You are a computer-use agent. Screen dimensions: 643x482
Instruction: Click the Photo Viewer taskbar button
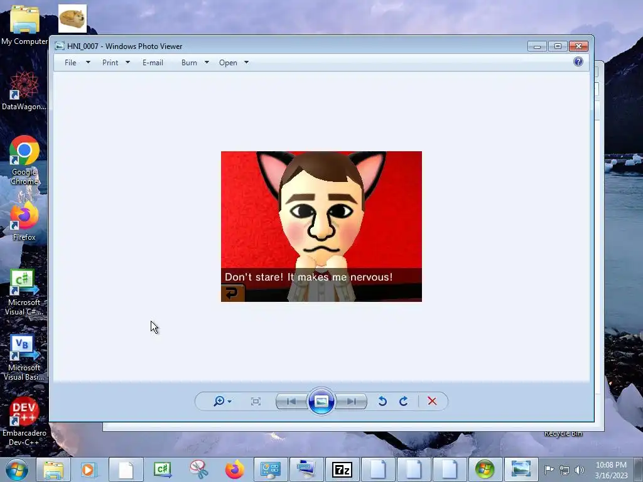[x=521, y=469]
